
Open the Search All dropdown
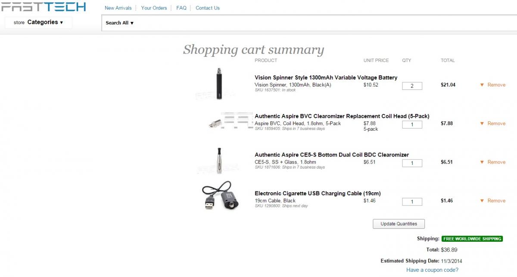(x=119, y=23)
